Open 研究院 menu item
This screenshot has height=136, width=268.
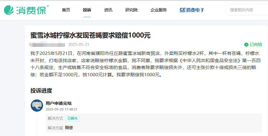(x=131, y=10)
